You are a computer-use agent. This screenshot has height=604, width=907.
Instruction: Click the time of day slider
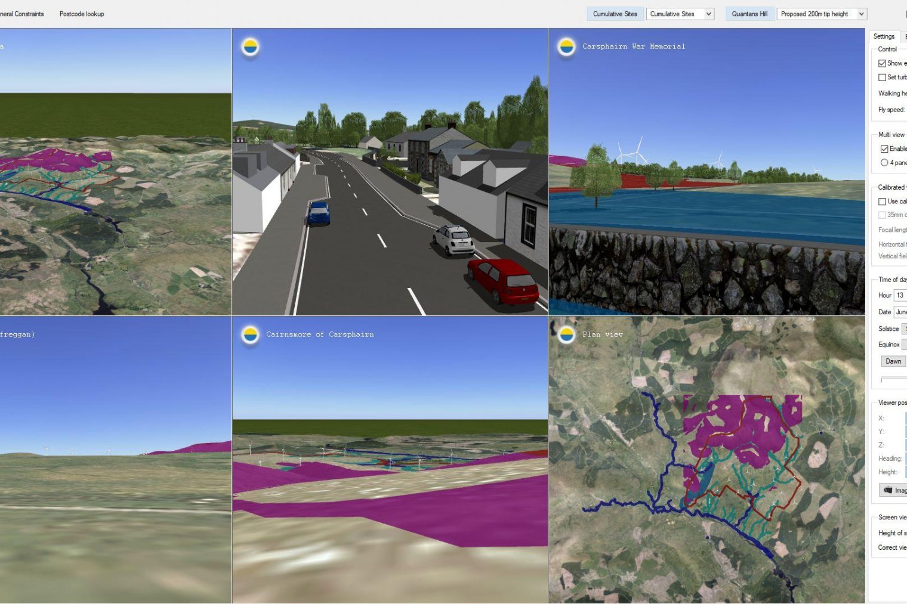(894, 379)
